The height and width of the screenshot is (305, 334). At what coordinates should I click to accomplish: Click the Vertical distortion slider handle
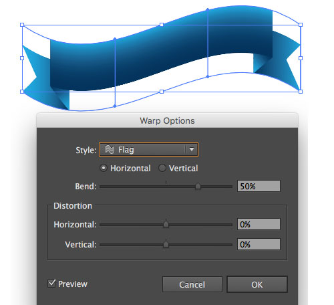coord(166,244)
